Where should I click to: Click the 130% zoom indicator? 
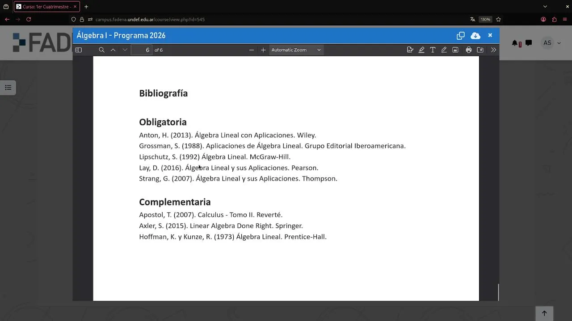click(485, 20)
